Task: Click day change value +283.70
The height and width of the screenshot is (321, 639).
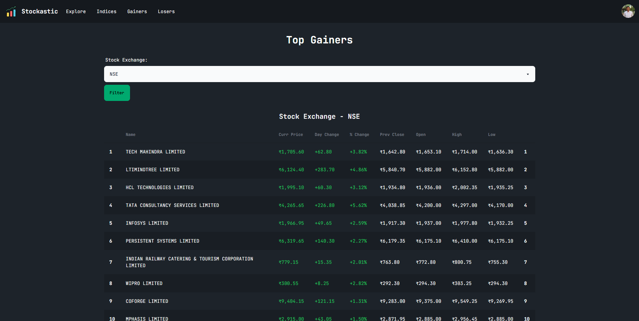Action: pyautogui.click(x=325, y=170)
